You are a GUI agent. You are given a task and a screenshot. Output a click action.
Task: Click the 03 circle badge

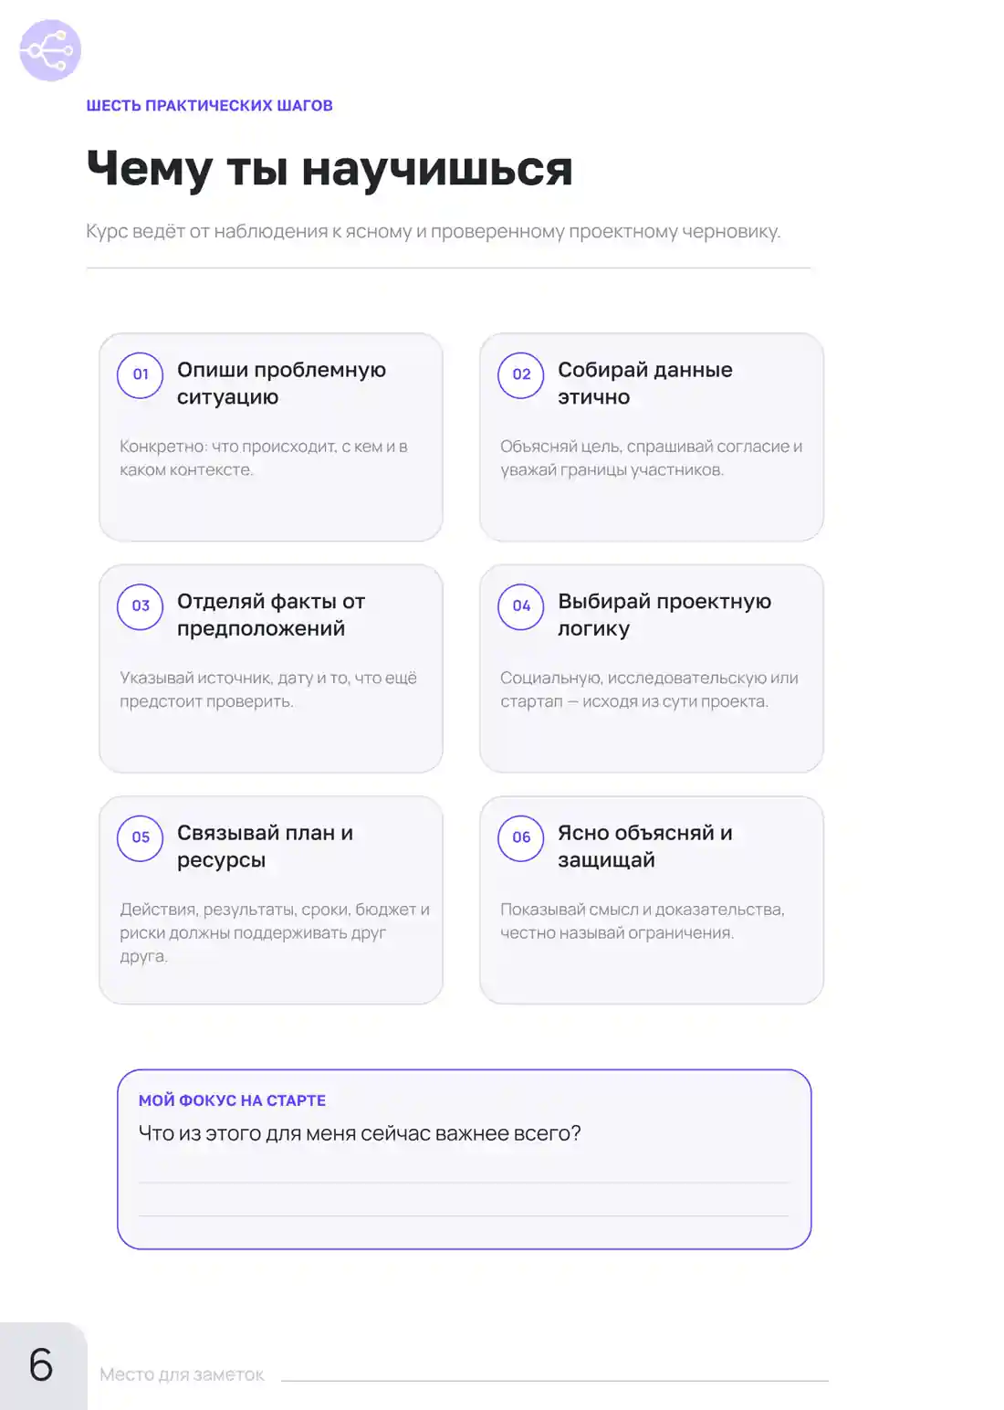point(141,605)
